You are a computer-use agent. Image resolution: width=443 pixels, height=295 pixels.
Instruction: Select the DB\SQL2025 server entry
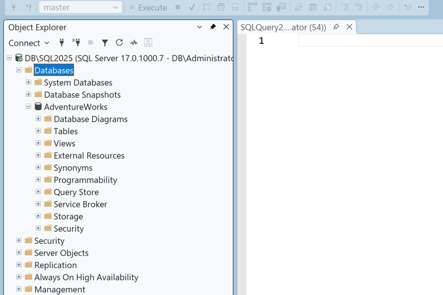click(129, 58)
